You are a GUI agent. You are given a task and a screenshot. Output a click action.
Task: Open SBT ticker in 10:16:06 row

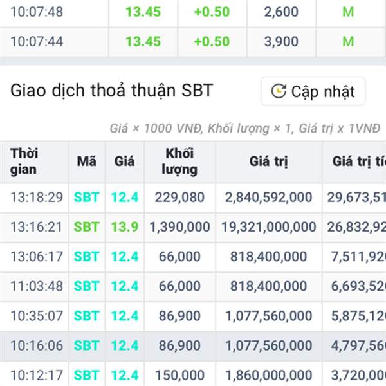(86, 345)
